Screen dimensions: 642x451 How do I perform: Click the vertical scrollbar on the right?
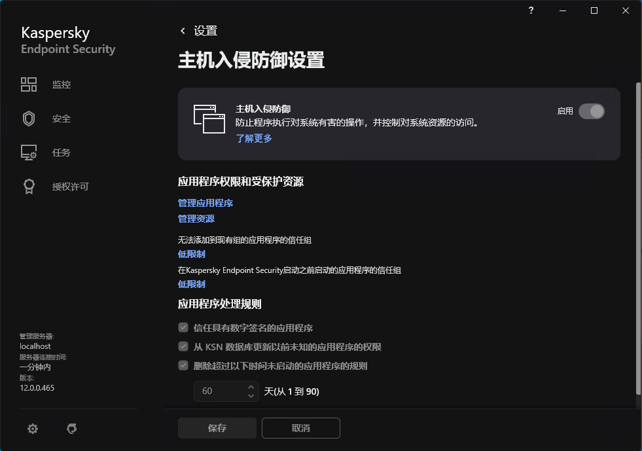point(638,238)
